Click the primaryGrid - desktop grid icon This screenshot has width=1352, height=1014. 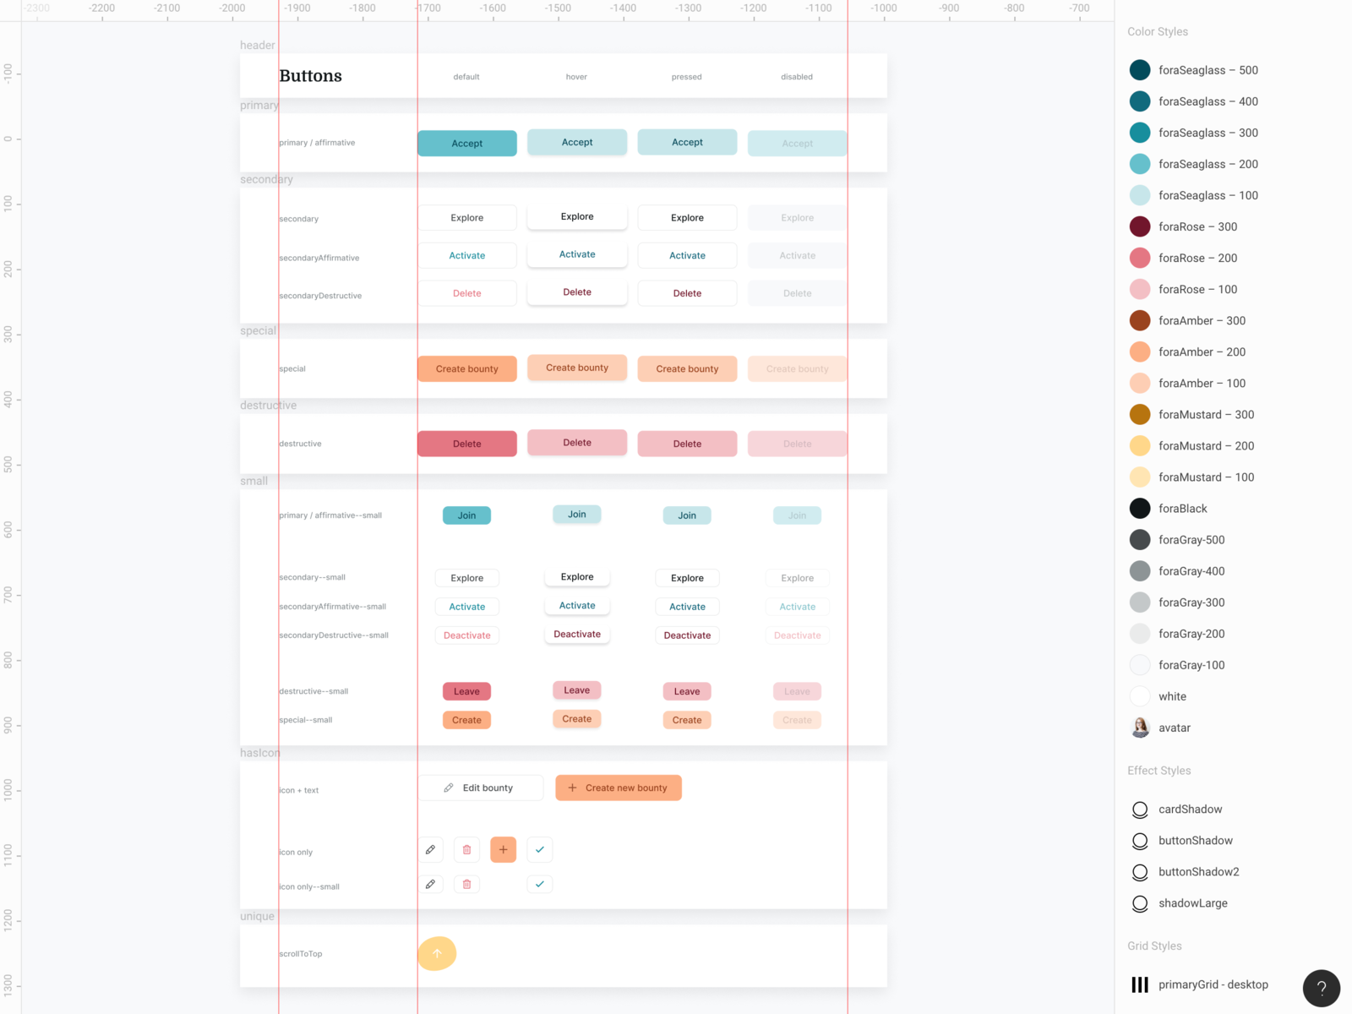tap(1139, 984)
